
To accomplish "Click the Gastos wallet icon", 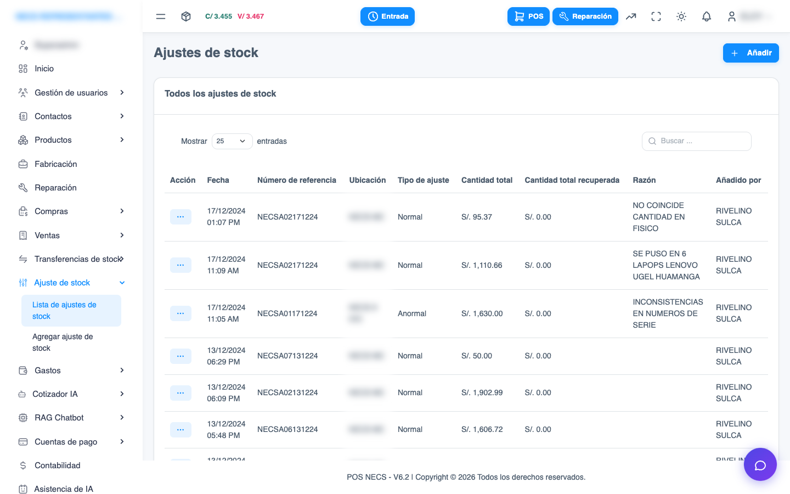I will [x=23, y=370].
